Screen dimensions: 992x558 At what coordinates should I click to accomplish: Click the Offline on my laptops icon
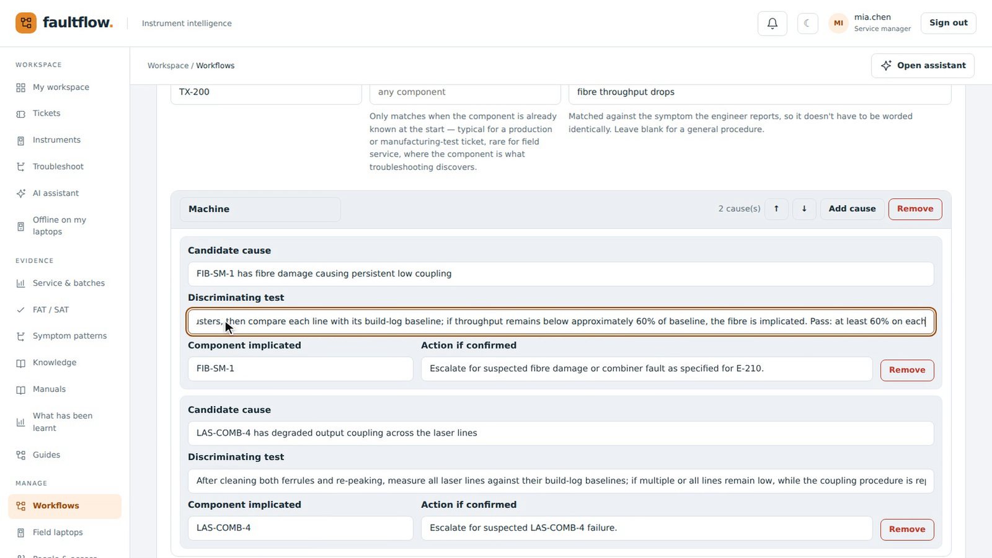(x=20, y=226)
